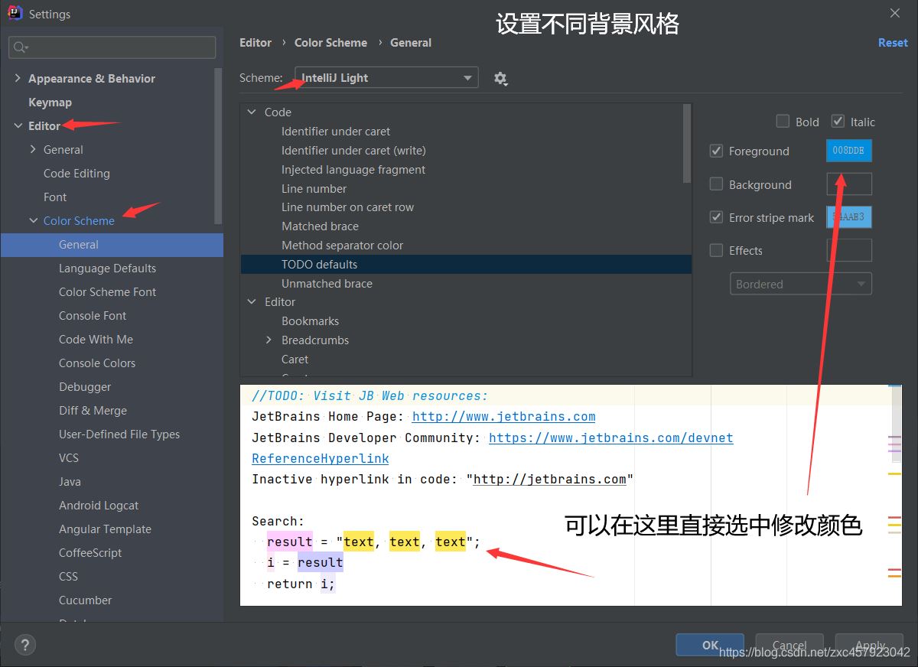Click the Reset link

[x=892, y=42]
